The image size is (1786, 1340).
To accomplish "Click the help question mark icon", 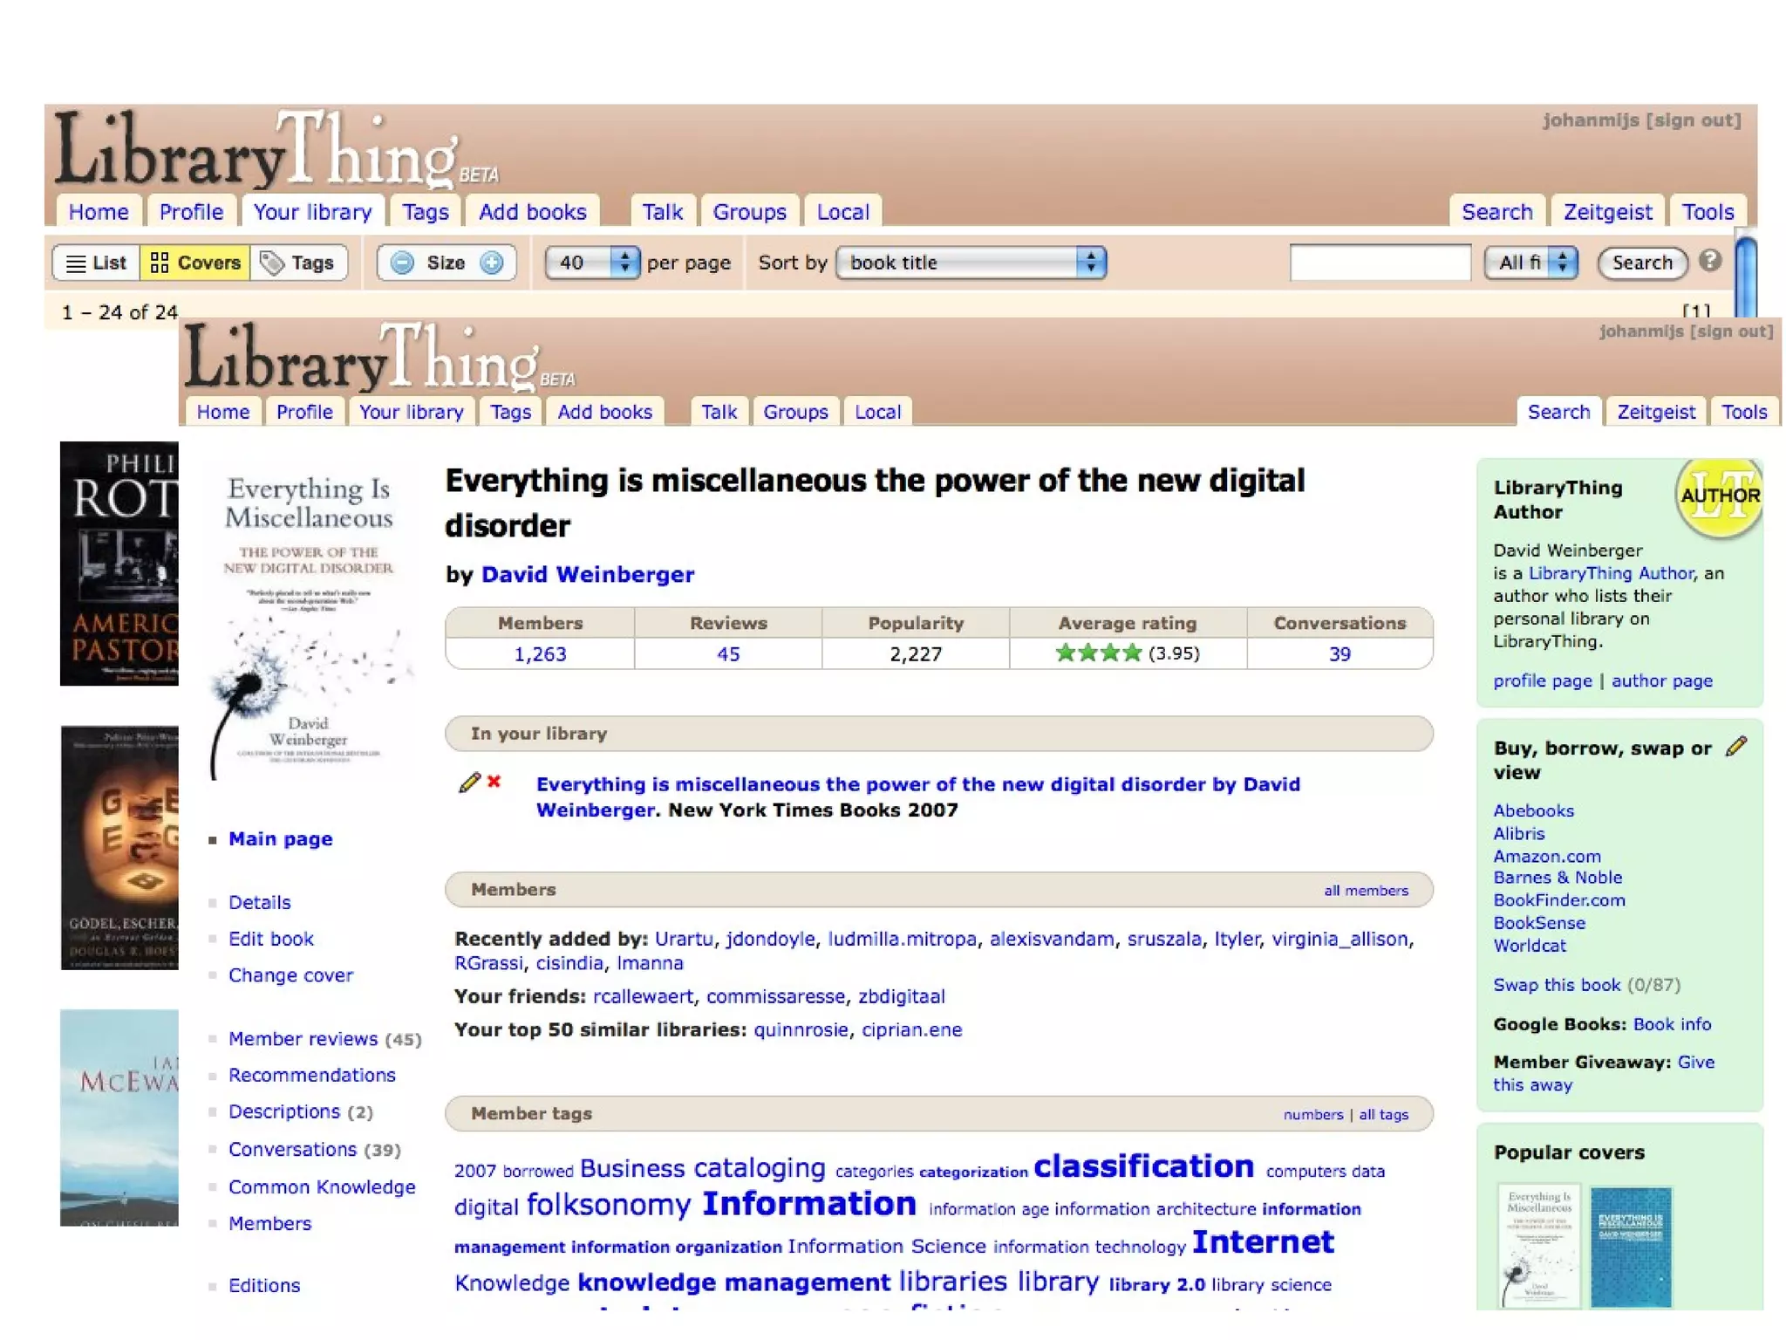I will (1710, 260).
